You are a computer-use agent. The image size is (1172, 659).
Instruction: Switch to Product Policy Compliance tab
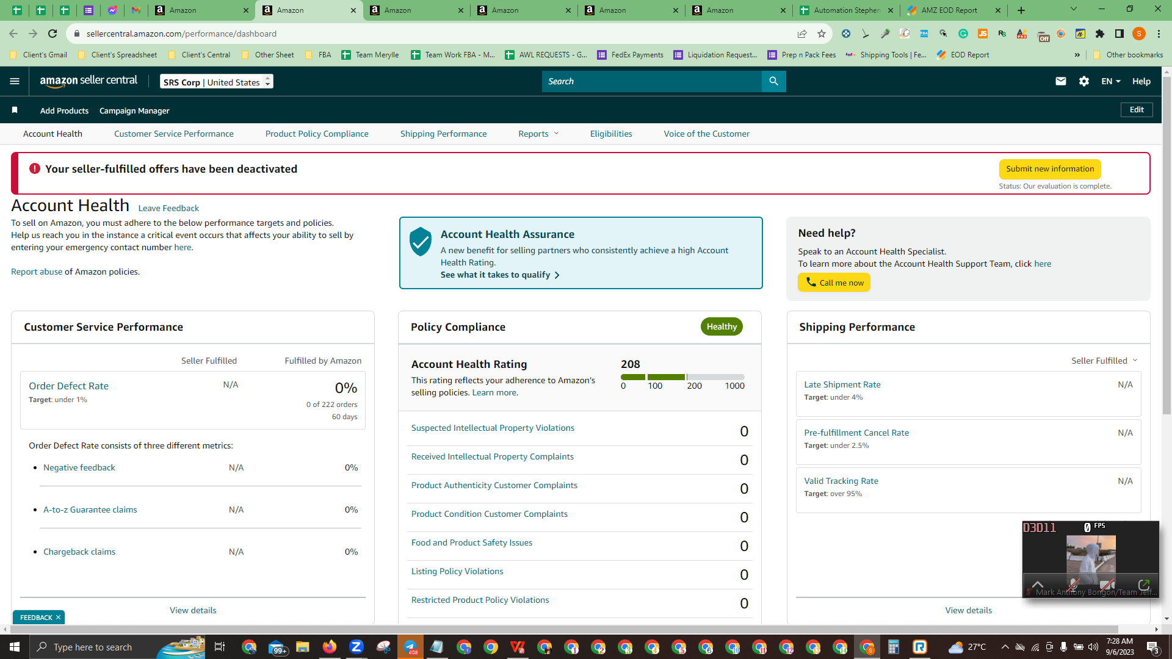click(317, 134)
